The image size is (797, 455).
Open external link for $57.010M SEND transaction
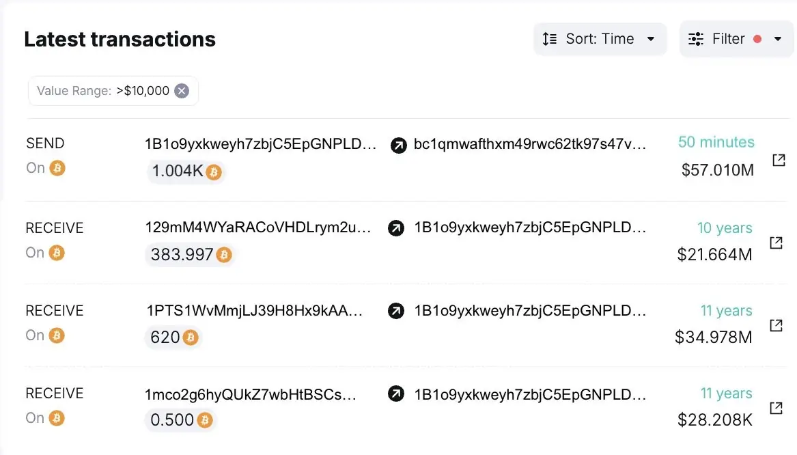779,160
